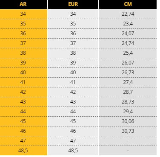Select EUR size 43 cell
The image size is (160, 157).
tap(73, 102)
